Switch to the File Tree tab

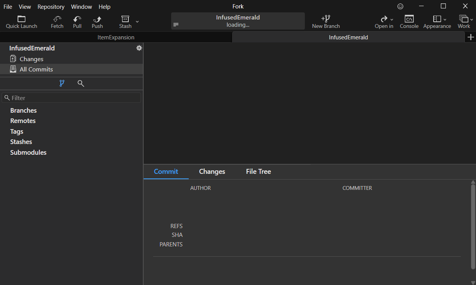click(258, 172)
